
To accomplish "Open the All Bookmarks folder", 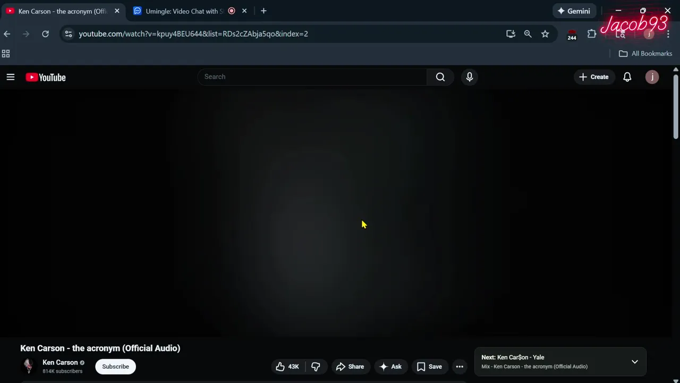I will (x=645, y=54).
